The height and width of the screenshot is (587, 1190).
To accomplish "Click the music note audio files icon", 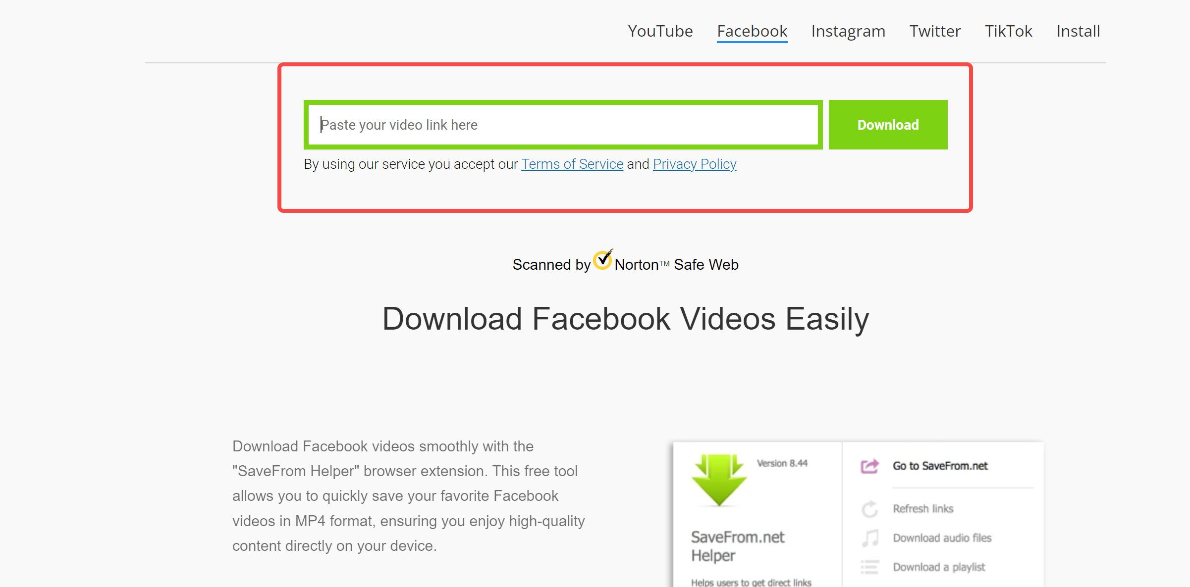I will pyautogui.click(x=870, y=538).
